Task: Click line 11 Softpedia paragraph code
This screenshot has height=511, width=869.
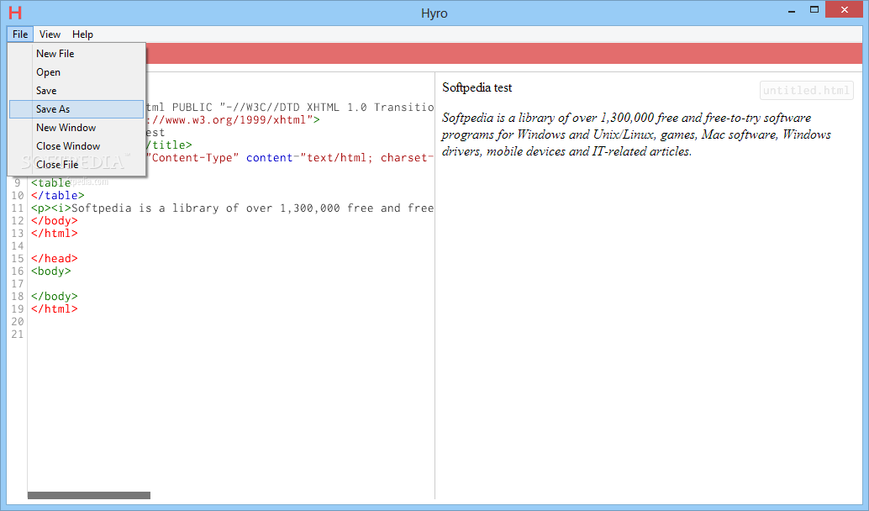Action: coord(232,208)
